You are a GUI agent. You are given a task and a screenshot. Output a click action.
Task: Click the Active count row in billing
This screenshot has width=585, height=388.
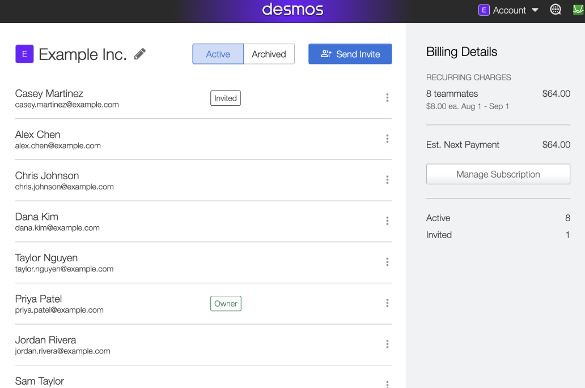(x=498, y=218)
